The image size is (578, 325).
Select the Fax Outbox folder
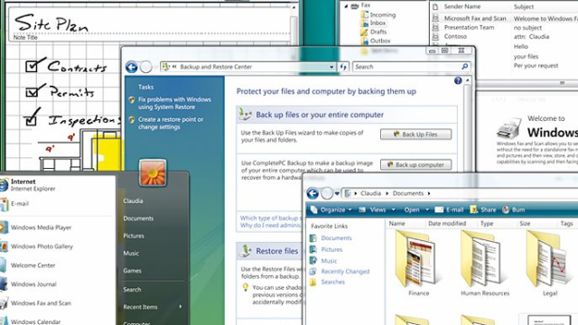(x=380, y=41)
